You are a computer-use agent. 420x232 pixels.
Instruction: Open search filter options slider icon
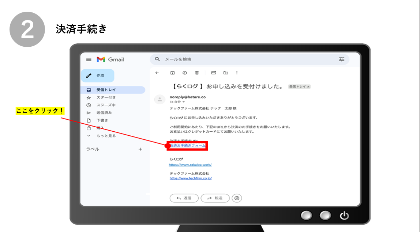pos(342,59)
